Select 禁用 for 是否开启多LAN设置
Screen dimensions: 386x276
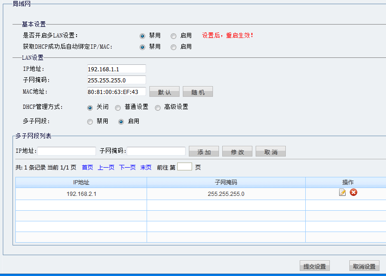point(142,36)
